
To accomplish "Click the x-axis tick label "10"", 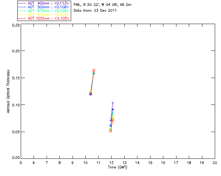I will [x=85, y=163].
